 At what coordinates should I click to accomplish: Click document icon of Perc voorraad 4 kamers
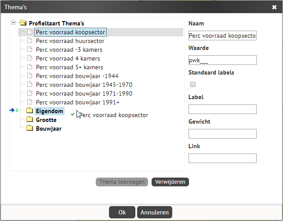29,58
